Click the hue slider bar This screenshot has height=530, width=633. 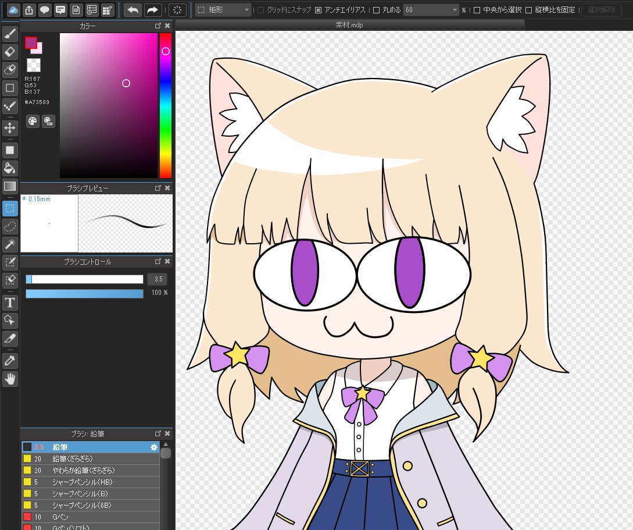(x=166, y=105)
